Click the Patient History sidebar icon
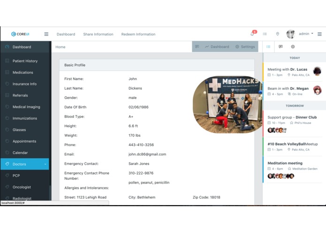This screenshot has height=232, width=326. coord(7,61)
